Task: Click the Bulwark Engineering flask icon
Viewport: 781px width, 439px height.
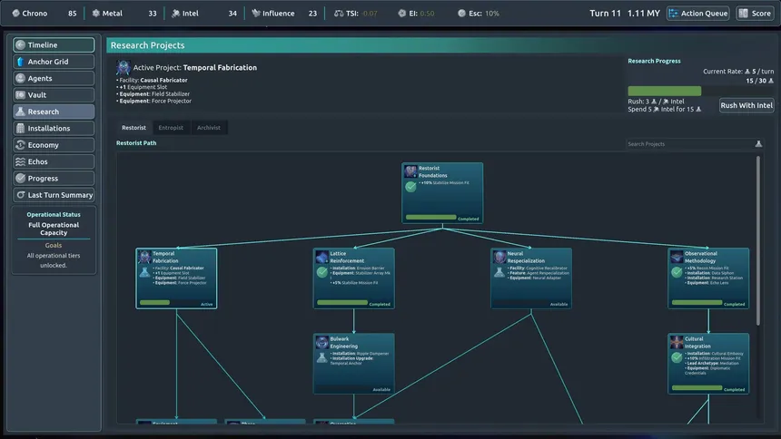Action: [x=321, y=357]
